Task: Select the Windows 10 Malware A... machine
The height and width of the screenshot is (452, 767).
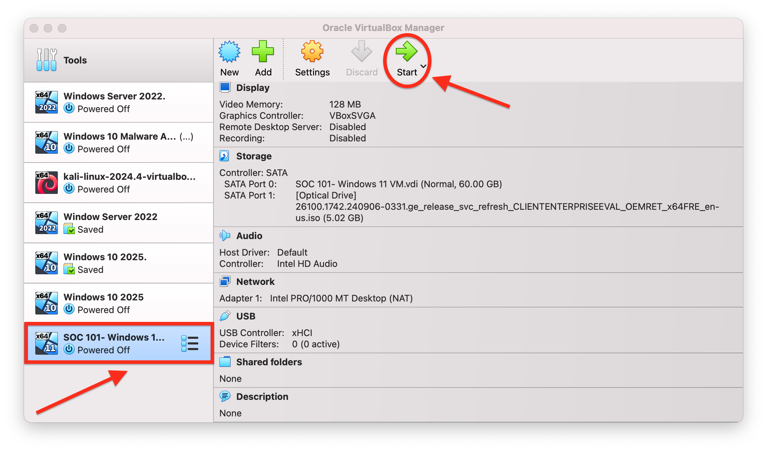Action: click(119, 142)
